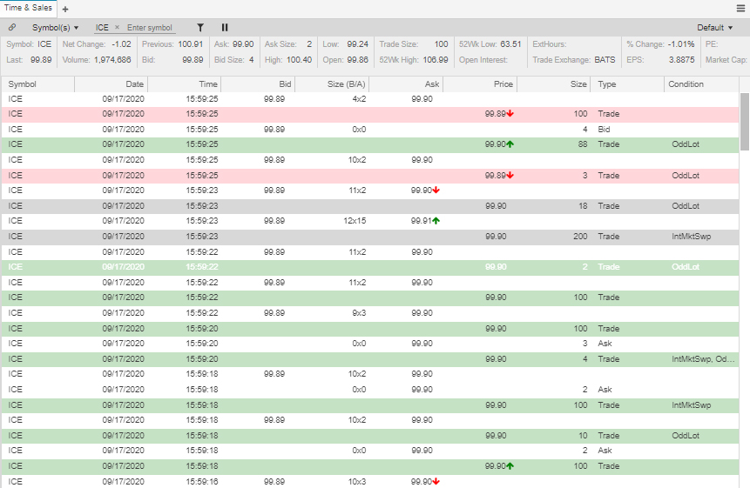Click the IntMktSwp, Od… condition cell
Screen dimensions: 750x488
click(x=703, y=359)
